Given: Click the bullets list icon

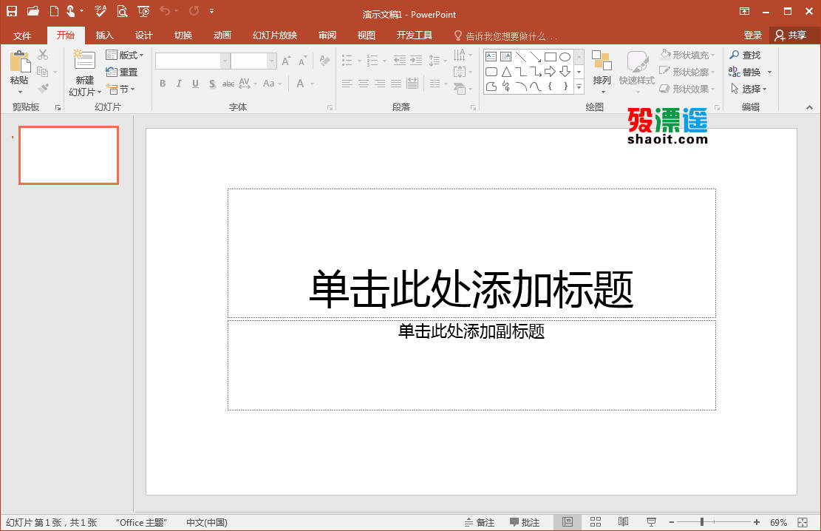Looking at the screenshot, I should [347, 61].
